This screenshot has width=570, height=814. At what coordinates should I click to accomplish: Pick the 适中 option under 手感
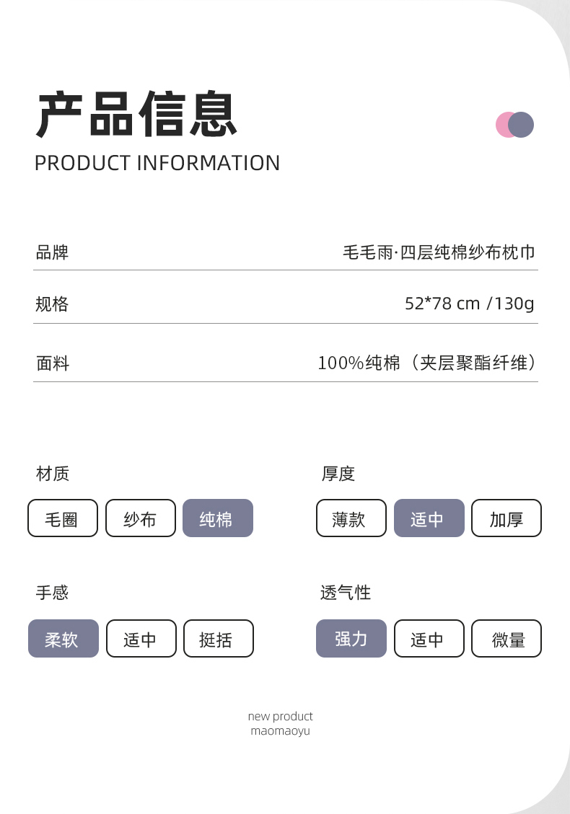click(x=141, y=639)
